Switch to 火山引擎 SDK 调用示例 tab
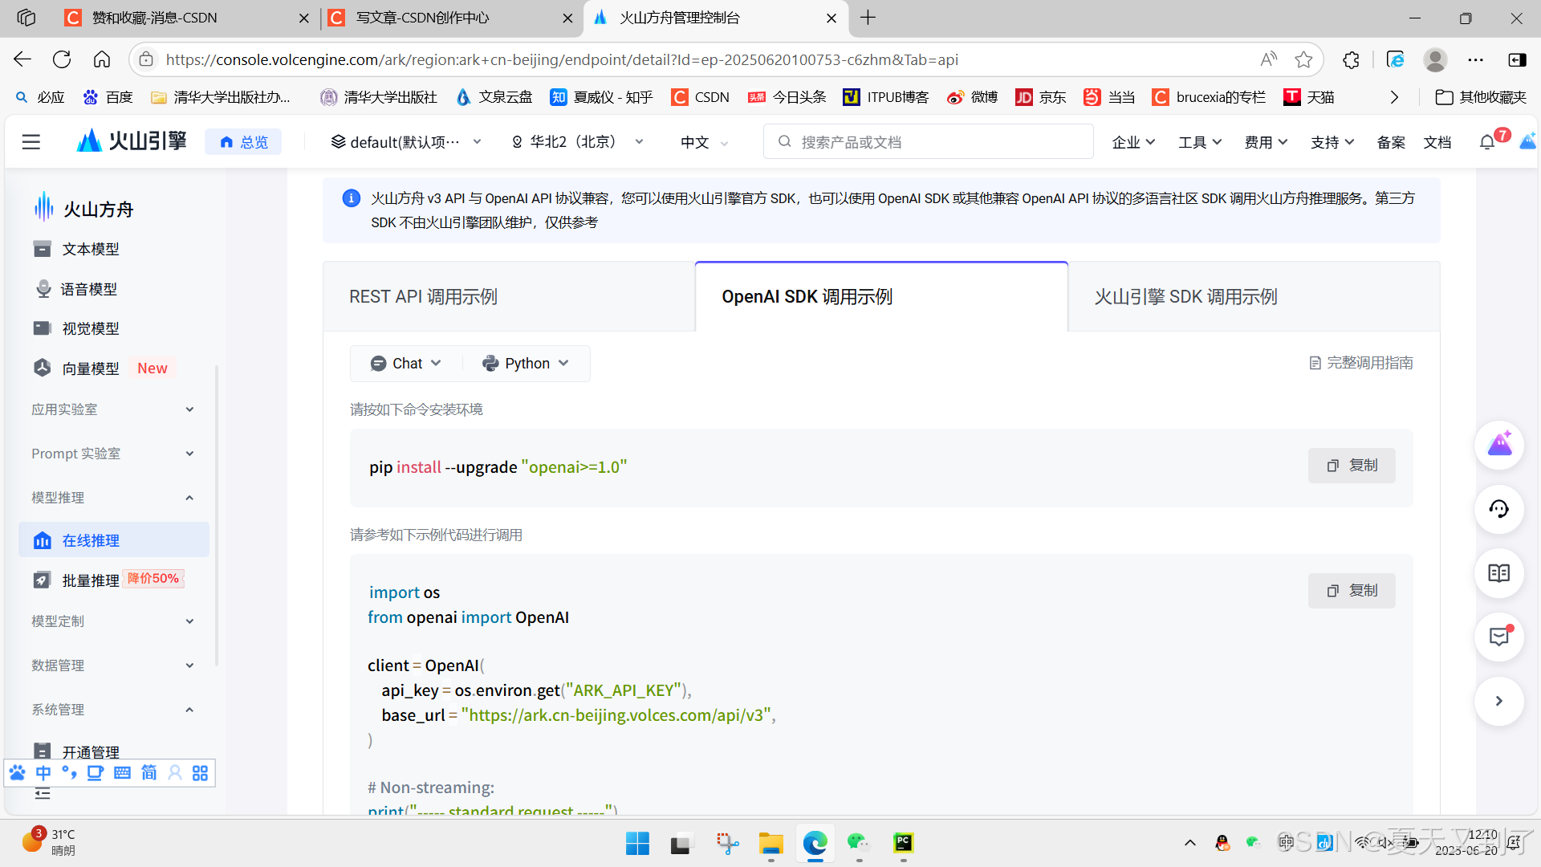The height and width of the screenshot is (867, 1541). (x=1185, y=297)
